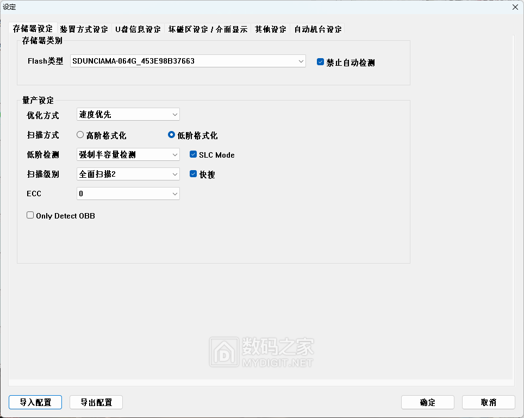The width and height of the screenshot is (524, 418).
Task: Open the 优化方式 dropdown showing 速度优先
Action: (x=128, y=114)
